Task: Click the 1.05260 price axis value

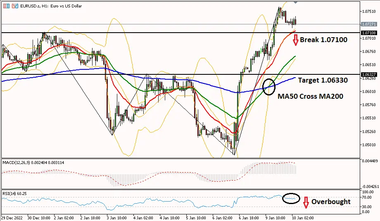Action: pyautogui.click(x=368, y=132)
